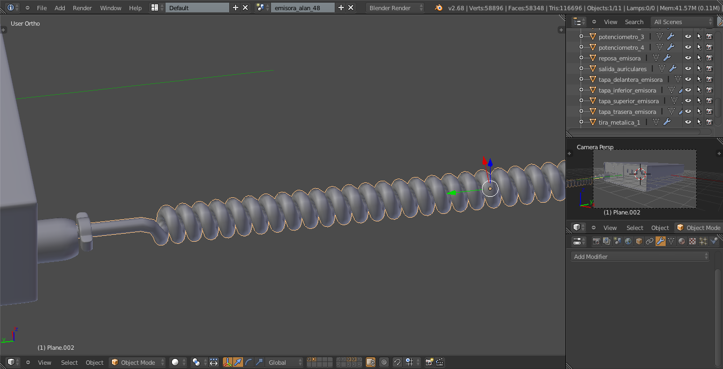Click the wrench icon of tira_metalica_1 row

(667, 122)
